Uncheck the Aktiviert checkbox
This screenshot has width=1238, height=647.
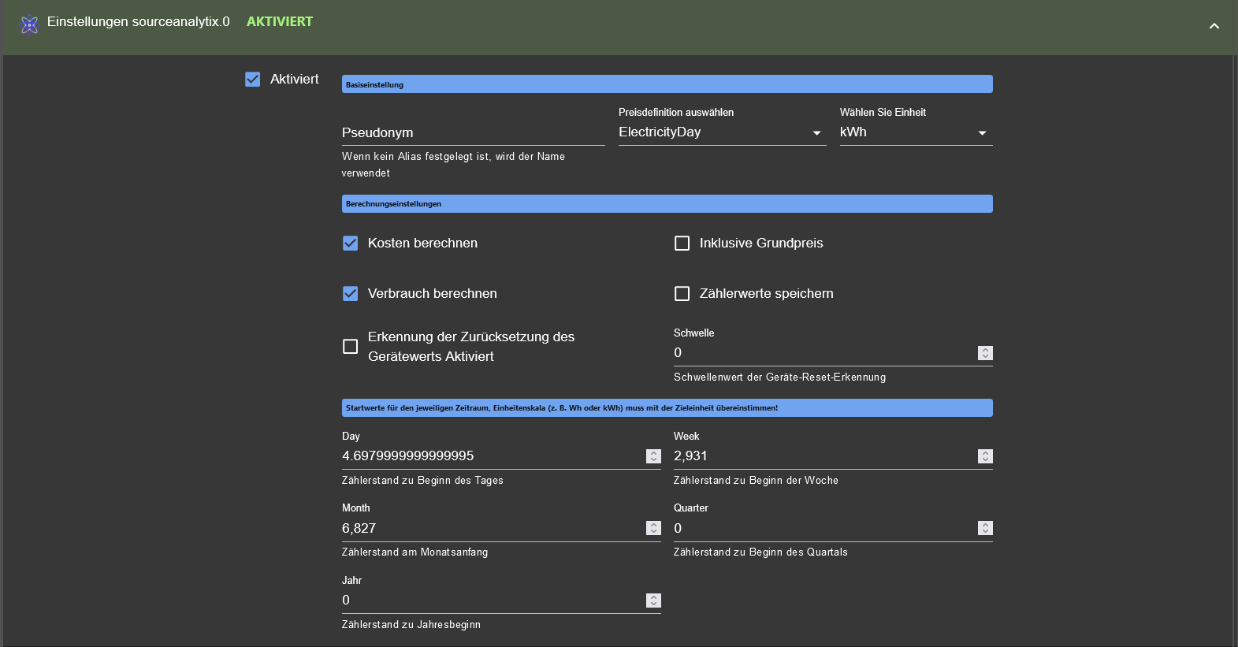(x=253, y=79)
